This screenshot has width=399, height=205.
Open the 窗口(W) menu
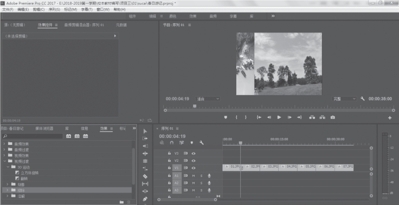coord(103,9)
